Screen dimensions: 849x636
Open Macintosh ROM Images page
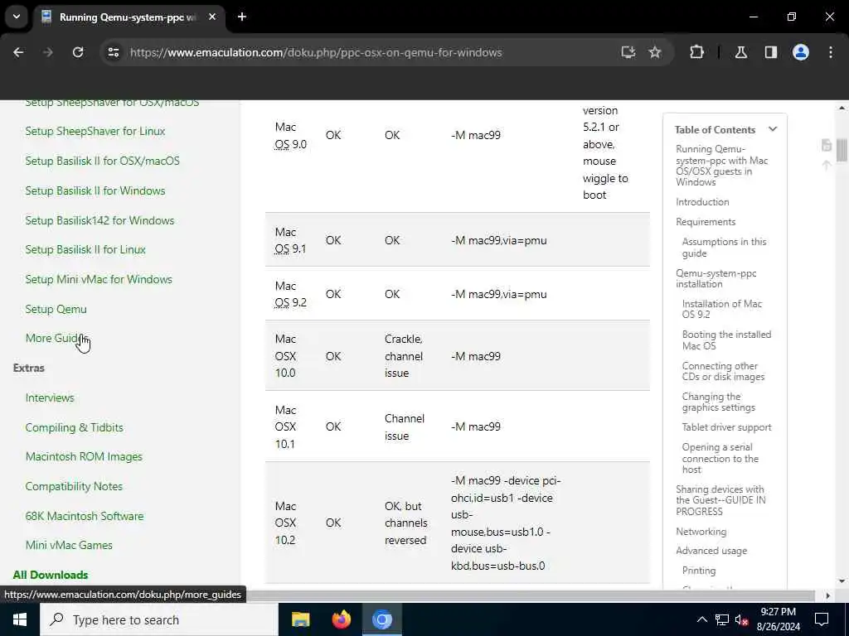click(x=84, y=457)
